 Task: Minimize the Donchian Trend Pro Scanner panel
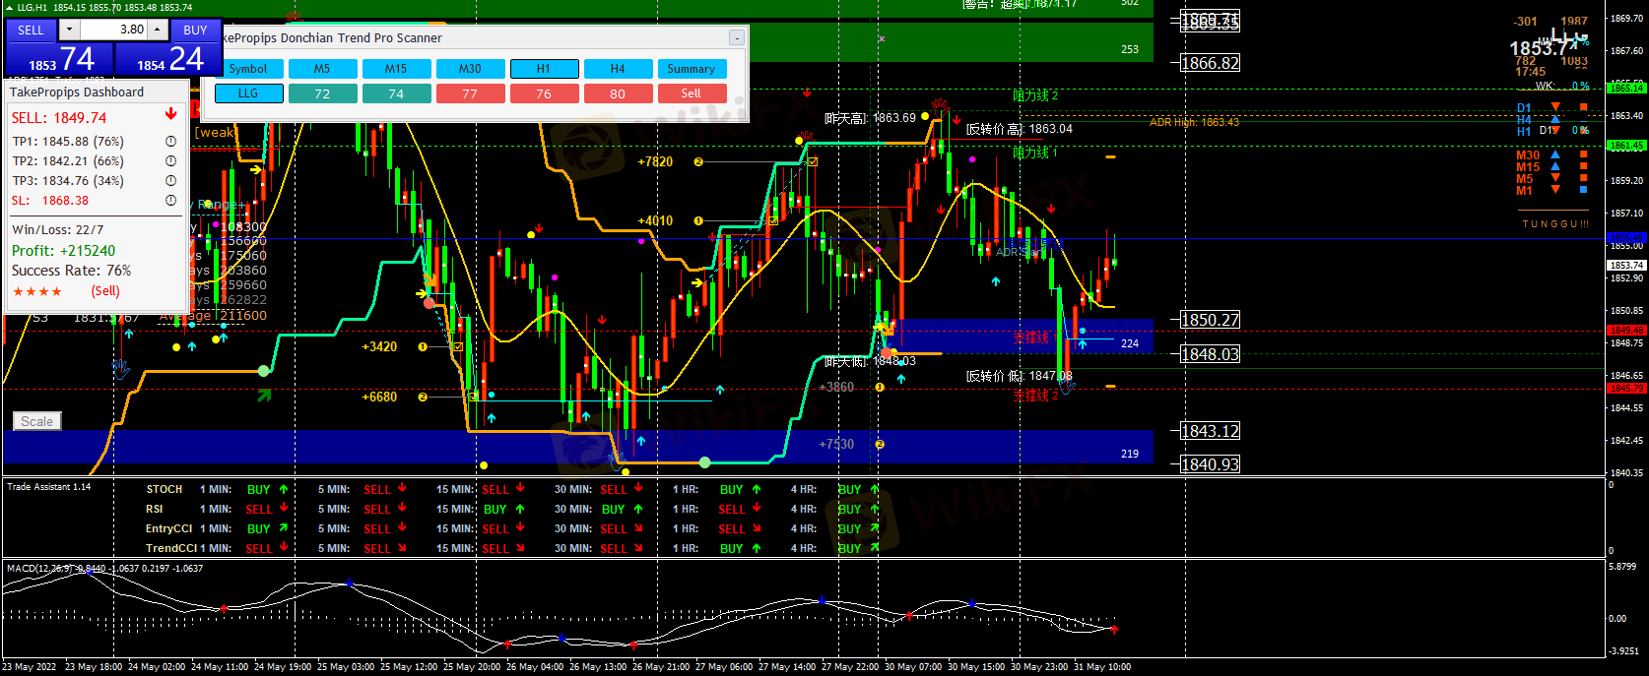point(736,38)
